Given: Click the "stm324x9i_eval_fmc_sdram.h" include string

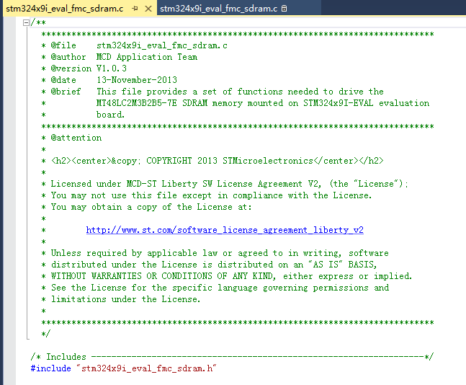Looking at the screenshot, I should pyautogui.click(x=146, y=368).
